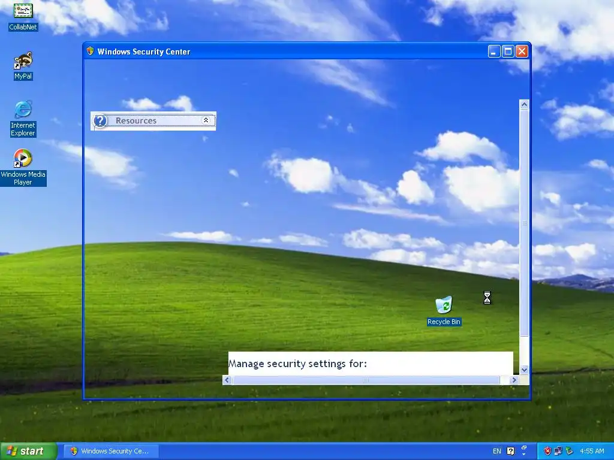This screenshot has width=614, height=460.
Task: Select the Internet Explorer desktop icon
Action: [x=23, y=119]
